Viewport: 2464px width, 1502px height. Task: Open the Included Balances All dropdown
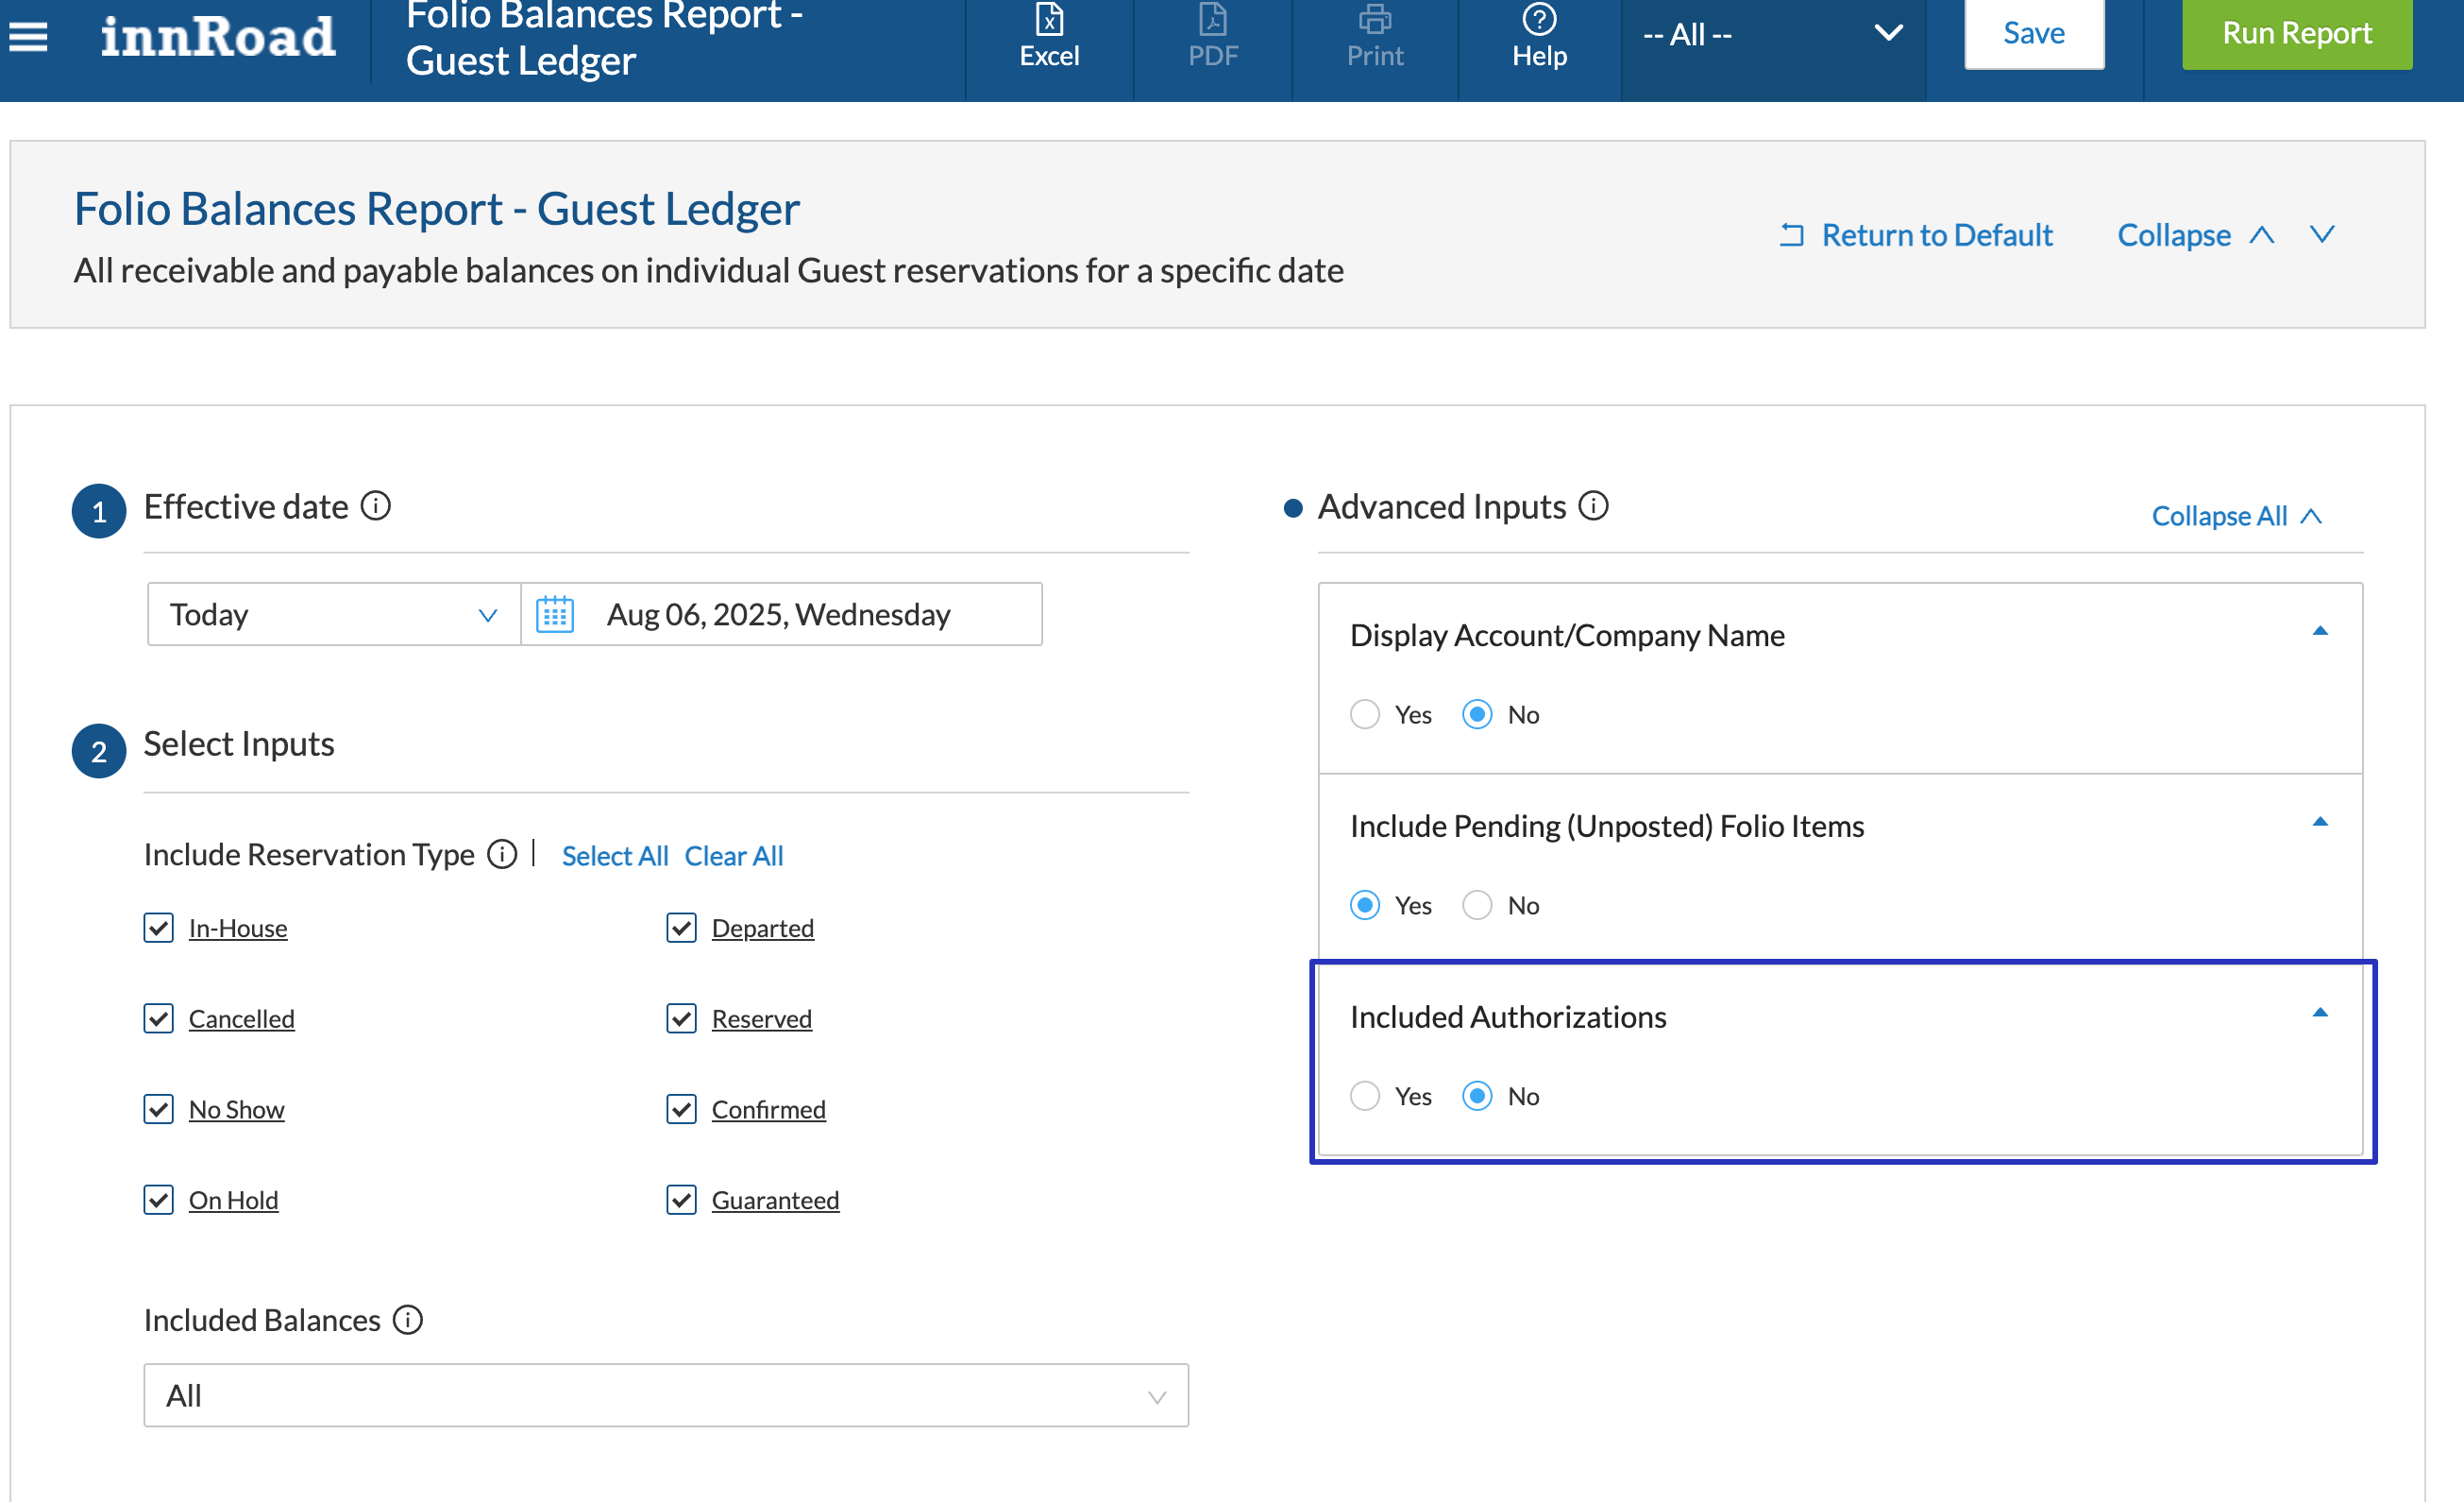click(x=665, y=1395)
